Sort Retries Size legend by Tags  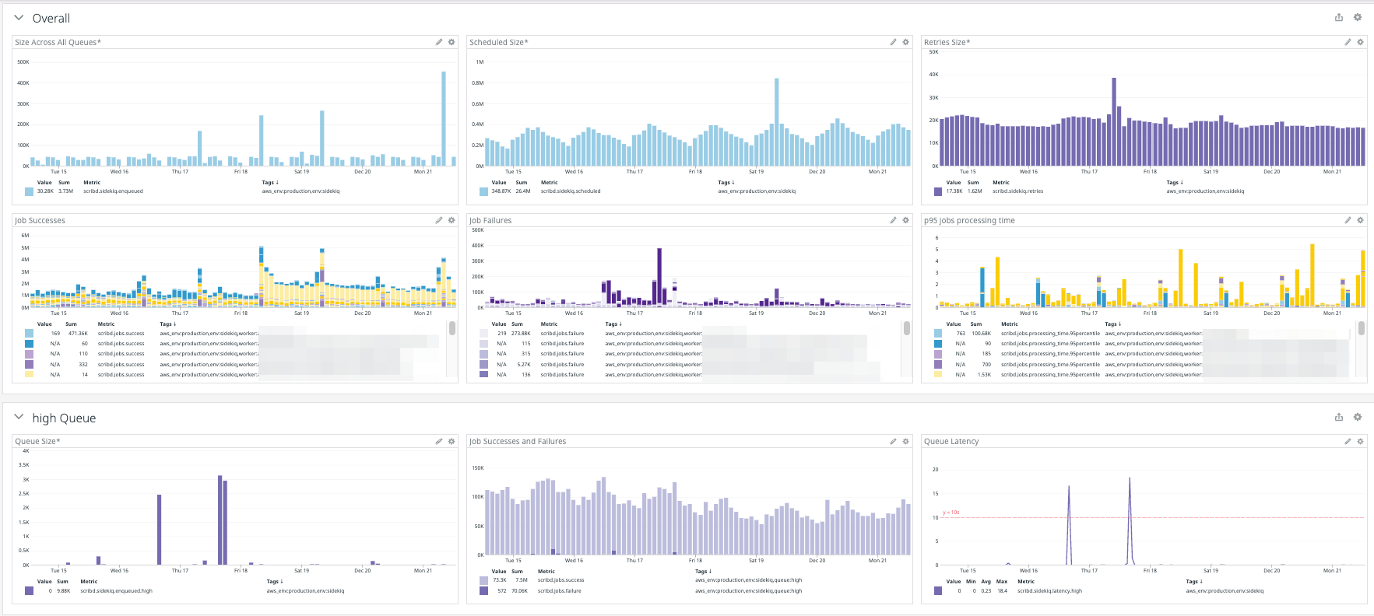coord(1175,183)
